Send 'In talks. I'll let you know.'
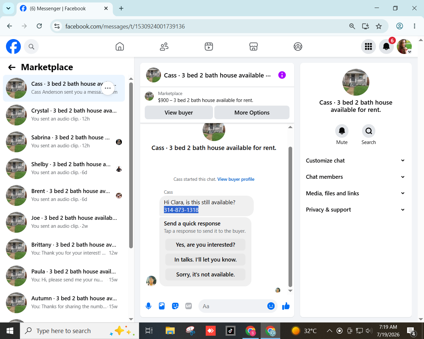The width and height of the screenshot is (424, 339). [x=205, y=260]
